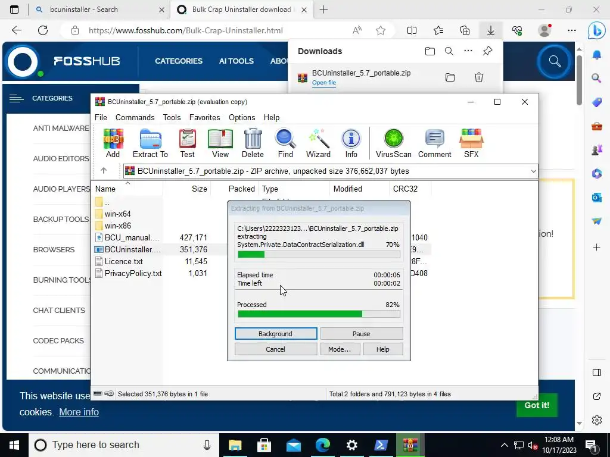Open the WinRAR Help menu
610x457 pixels.
(x=272, y=117)
